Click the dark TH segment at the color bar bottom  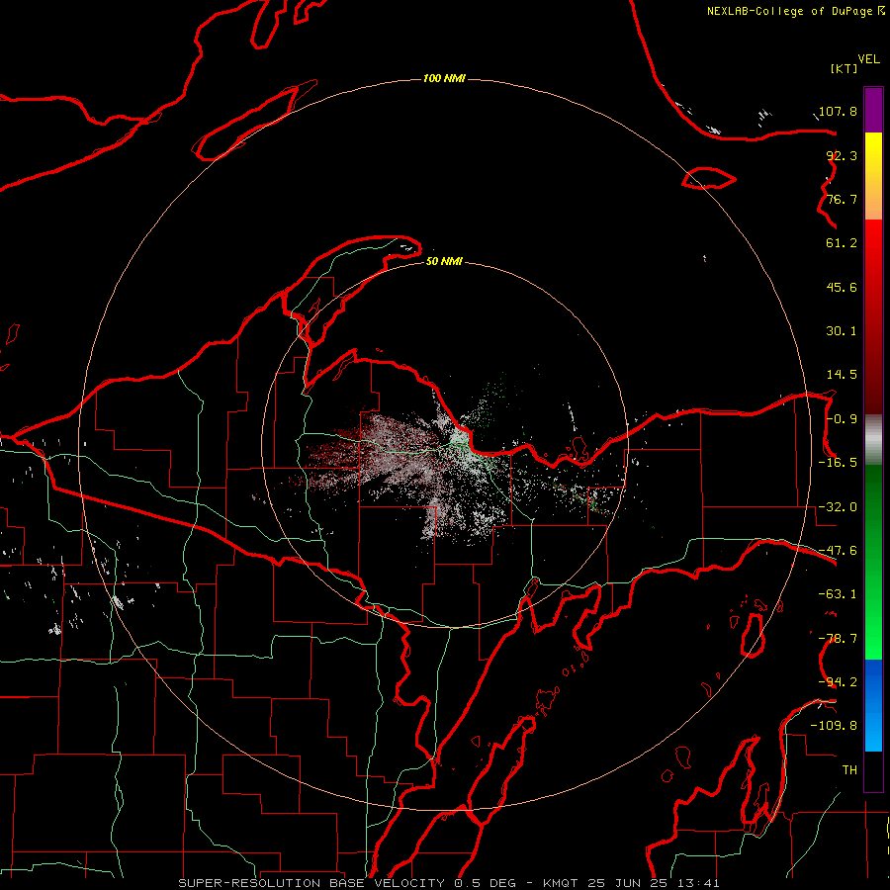tap(873, 771)
